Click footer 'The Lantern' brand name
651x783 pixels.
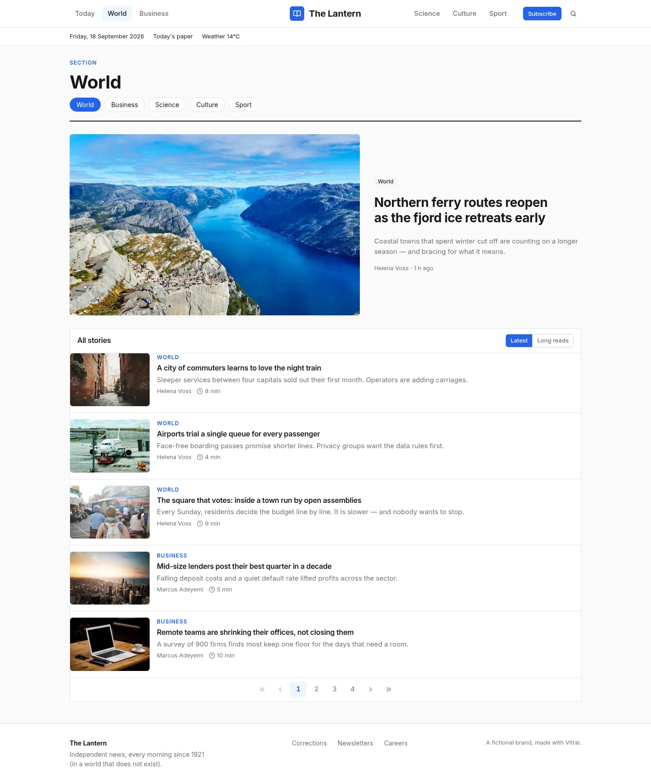88,743
